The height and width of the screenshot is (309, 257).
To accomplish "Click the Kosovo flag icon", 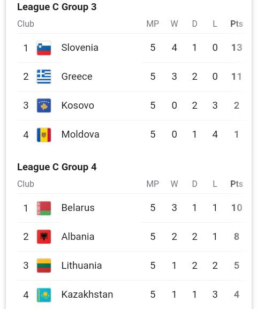I will pyautogui.click(x=44, y=105).
